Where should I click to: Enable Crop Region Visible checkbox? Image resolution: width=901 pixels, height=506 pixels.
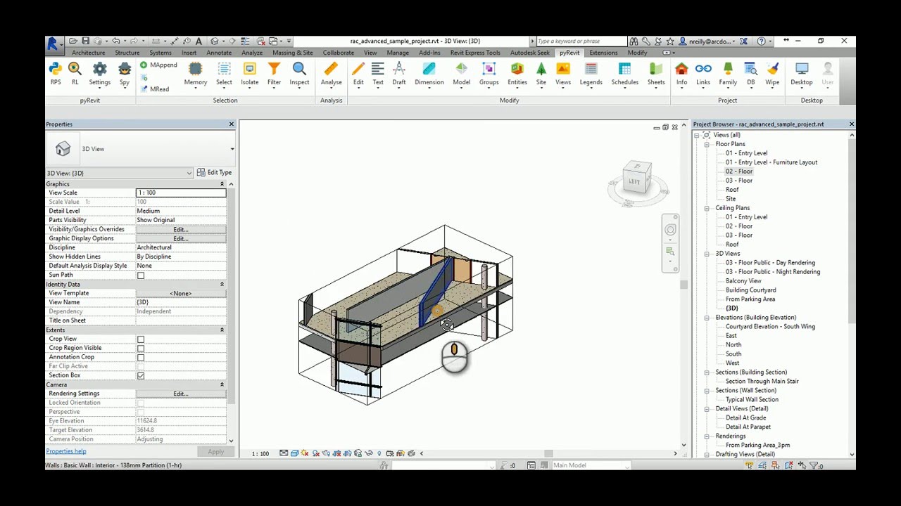click(x=141, y=349)
